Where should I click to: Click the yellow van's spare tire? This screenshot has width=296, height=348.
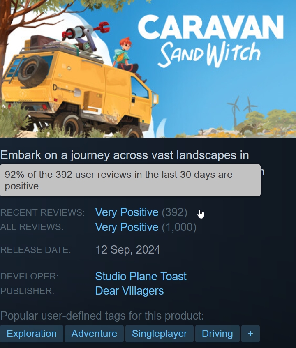[x=33, y=71]
